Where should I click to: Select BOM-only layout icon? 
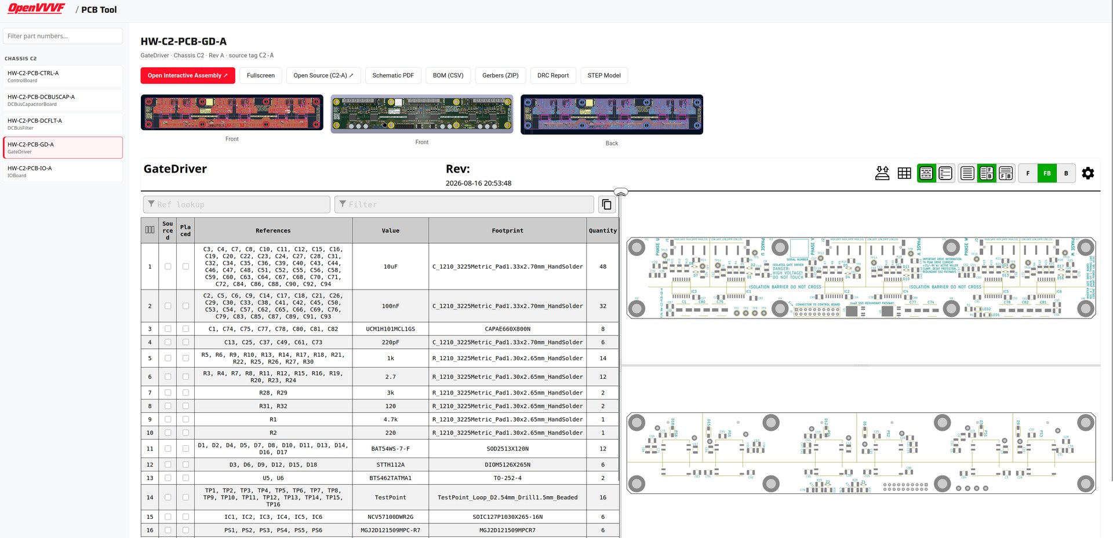pyautogui.click(x=967, y=173)
